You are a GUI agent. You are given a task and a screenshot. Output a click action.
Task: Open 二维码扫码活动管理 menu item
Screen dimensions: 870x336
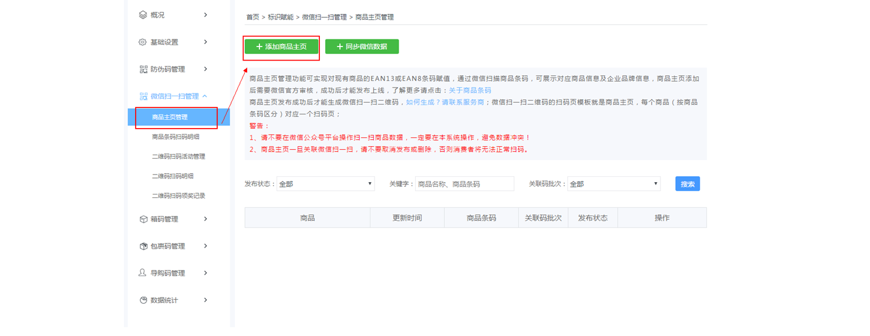pos(178,157)
